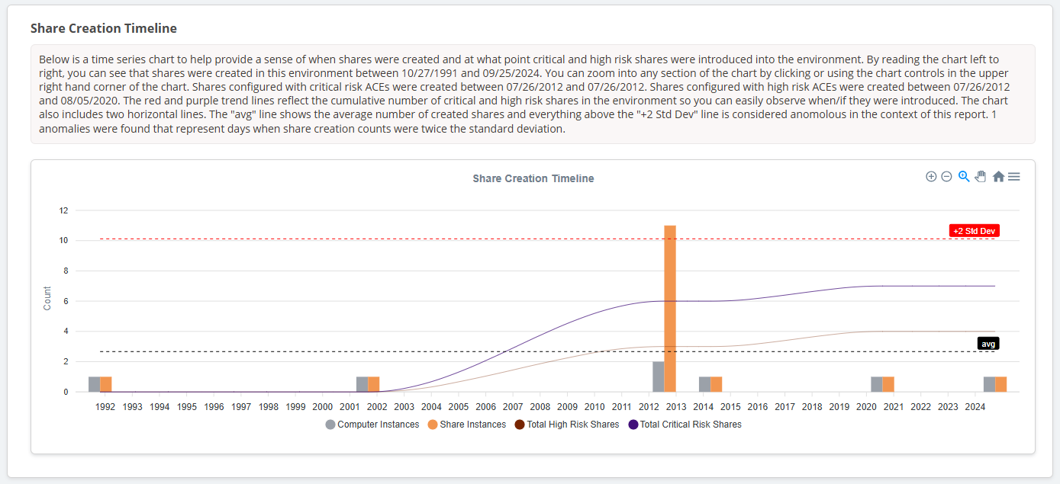Hide the Share Instances legend series
1060x484 pixels.
[x=467, y=425]
